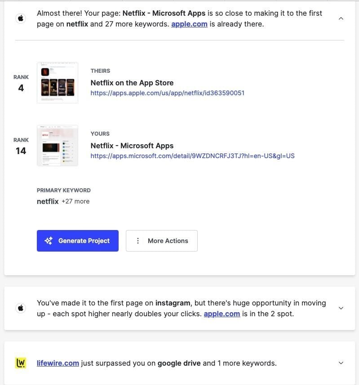
Task: Open the More Actions menu
Action: coord(162,241)
